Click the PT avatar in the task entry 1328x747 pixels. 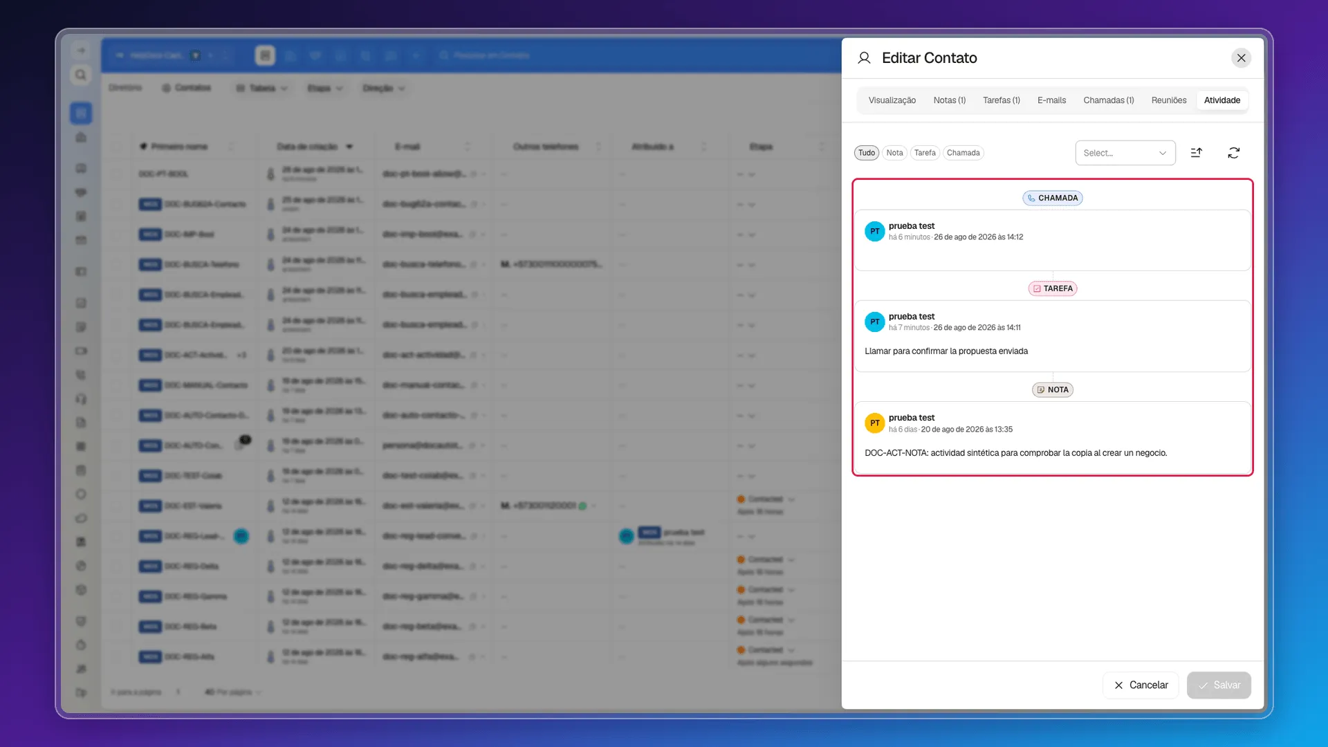tap(874, 322)
